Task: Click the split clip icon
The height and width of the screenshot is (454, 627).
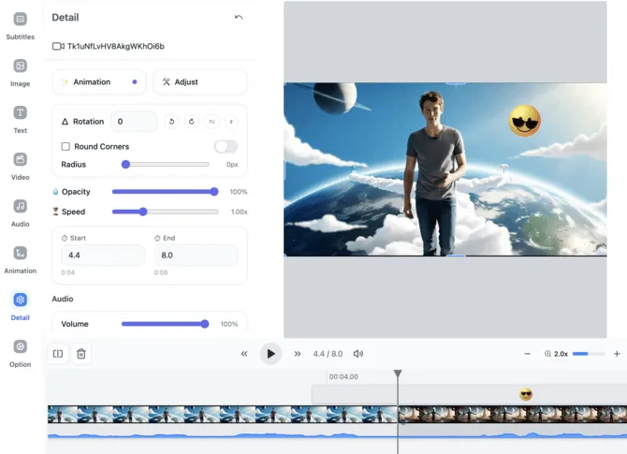Action: click(58, 354)
